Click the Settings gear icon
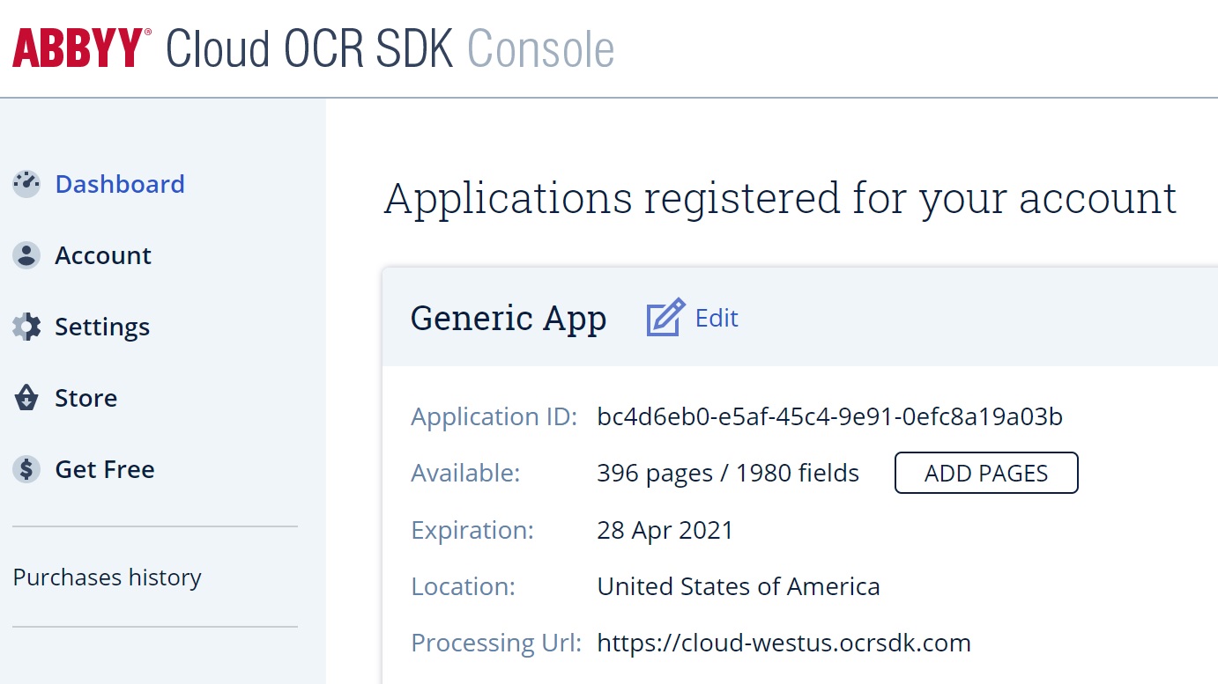1218x684 pixels. (x=26, y=327)
